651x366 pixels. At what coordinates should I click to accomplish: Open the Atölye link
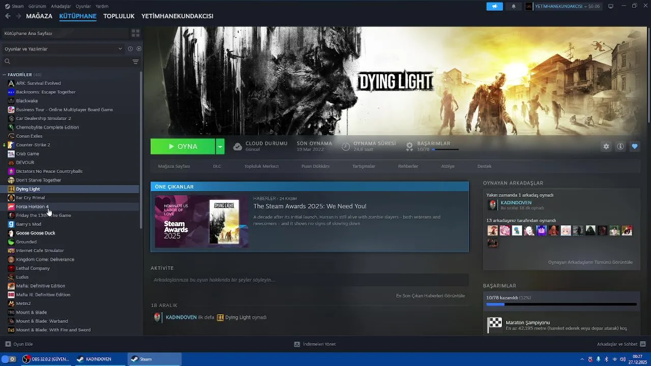[x=448, y=166]
